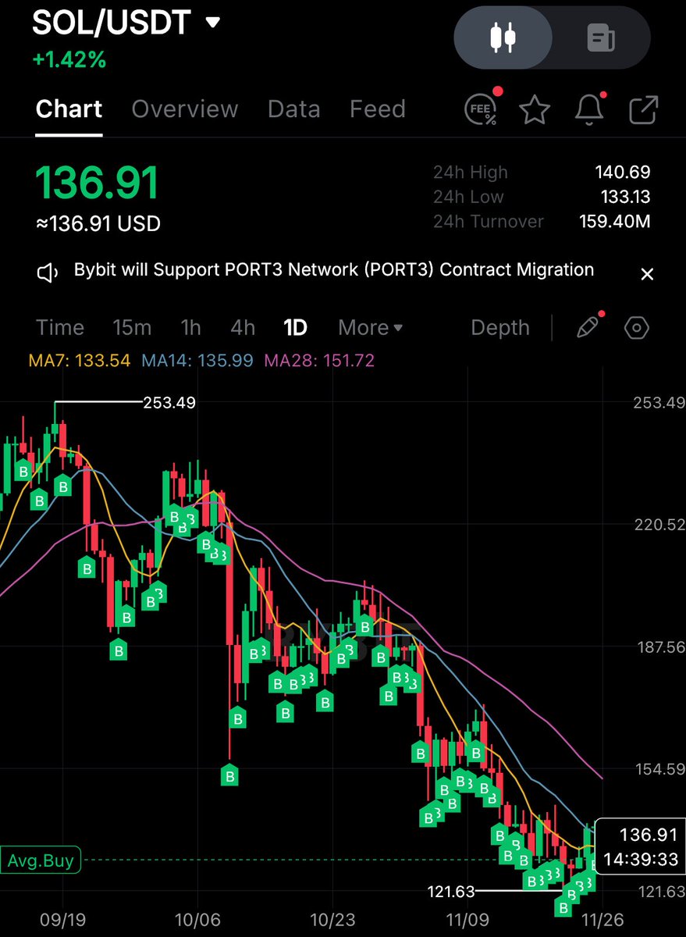Tap the MA7: 133.54 indicator label
This screenshot has height=937, width=686.
pos(79,361)
